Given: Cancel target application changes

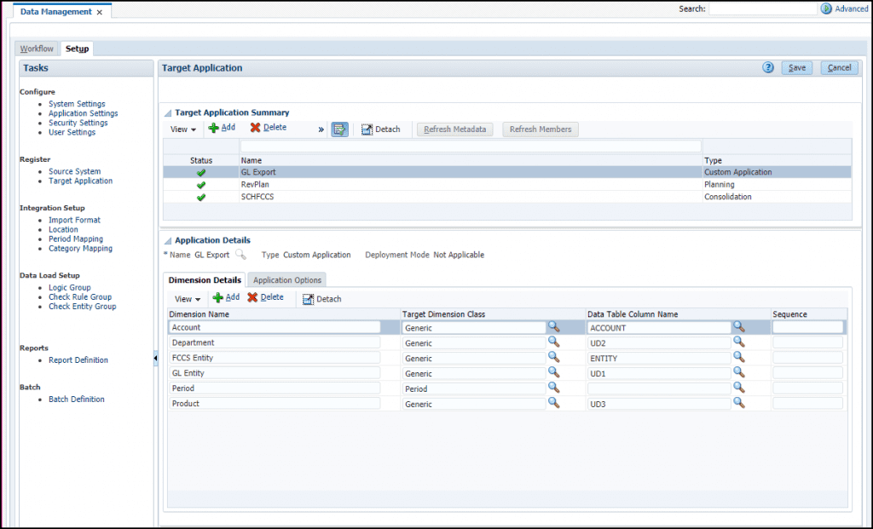Looking at the screenshot, I should click(839, 68).
